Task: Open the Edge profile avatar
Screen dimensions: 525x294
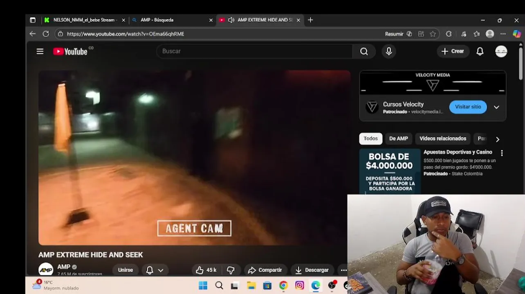Action: (490, 34)
